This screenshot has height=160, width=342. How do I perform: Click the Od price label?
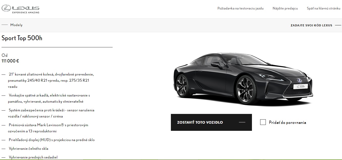[x=5, y=55]
